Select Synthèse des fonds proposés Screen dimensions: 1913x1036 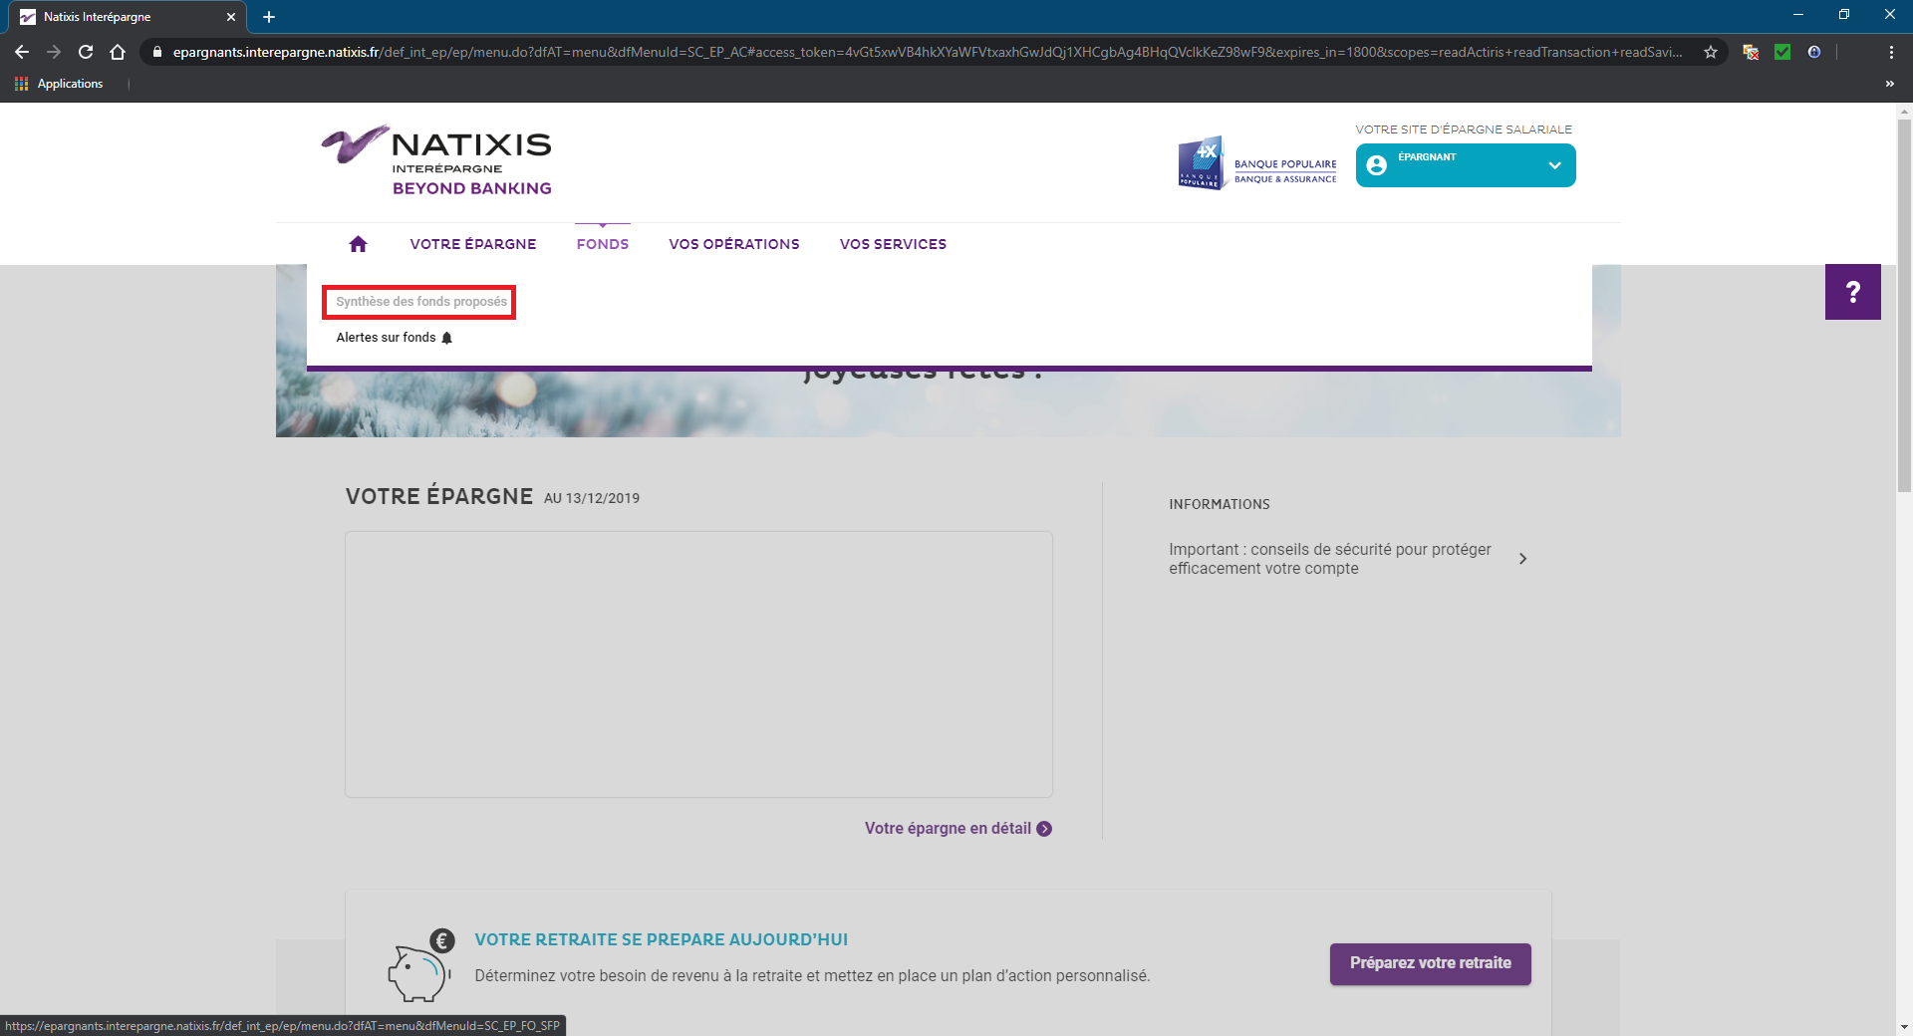(420, 302)
